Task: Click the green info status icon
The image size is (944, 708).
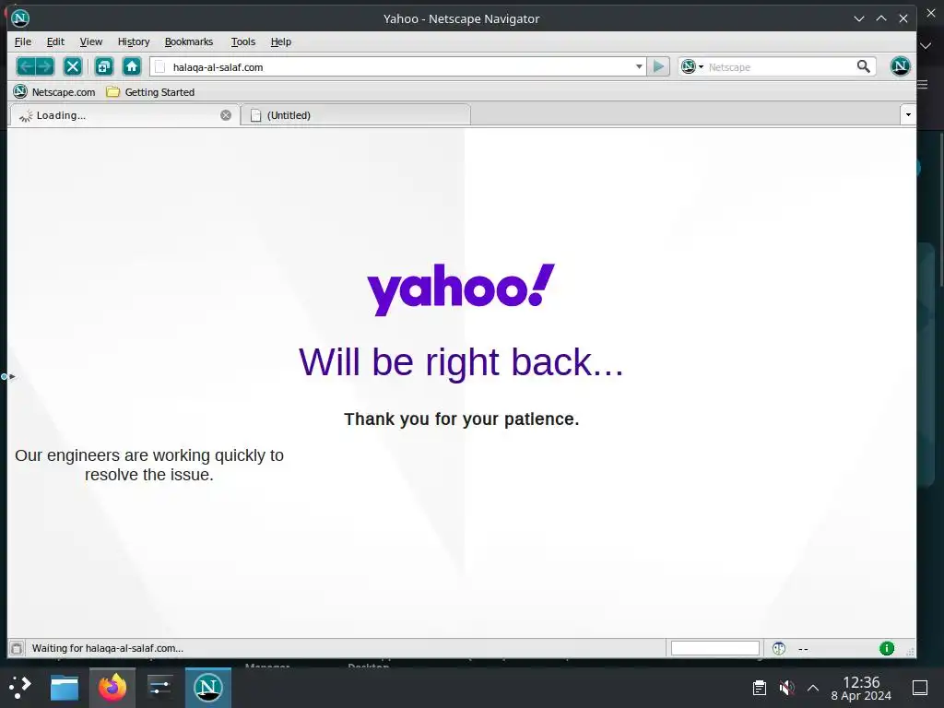Action: [887, 648]
